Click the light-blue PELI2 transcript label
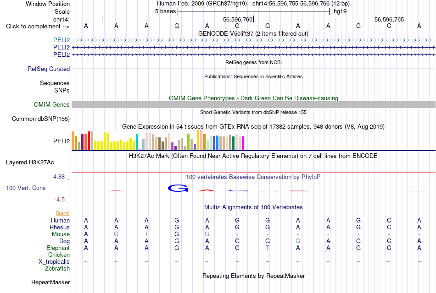 (x=61, y=40)
